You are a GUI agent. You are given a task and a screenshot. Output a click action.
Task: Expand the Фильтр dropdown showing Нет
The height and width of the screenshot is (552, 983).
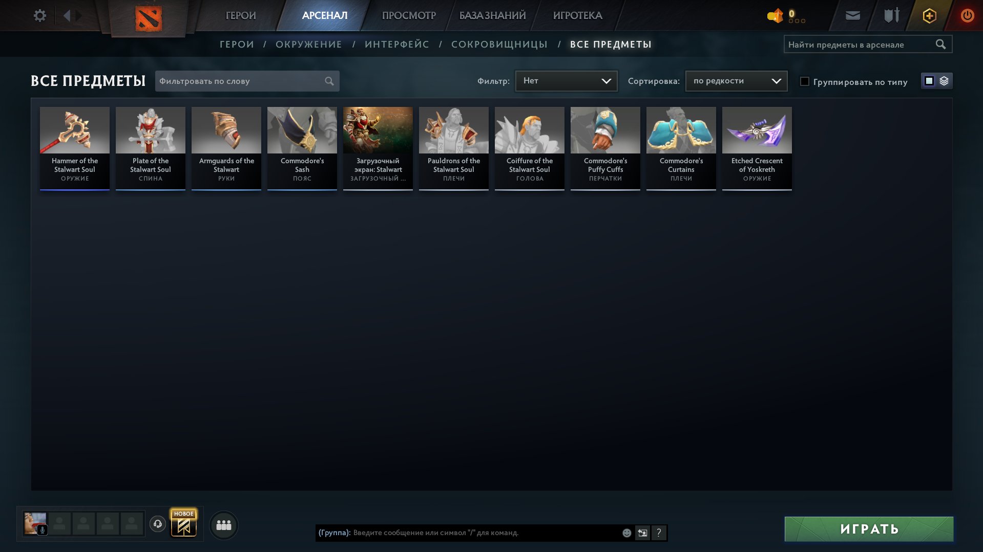pos(566,81)
